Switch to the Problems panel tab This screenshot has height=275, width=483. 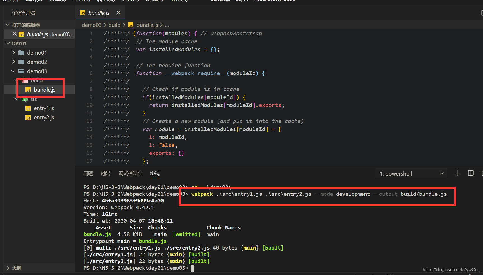(88, 173)
